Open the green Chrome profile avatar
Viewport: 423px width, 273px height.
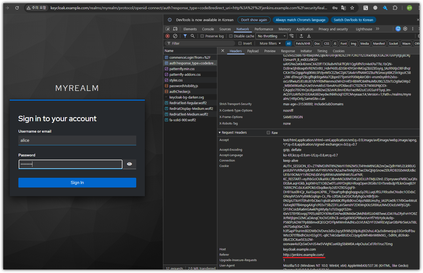pyautogui.click(x=409, y=8)
